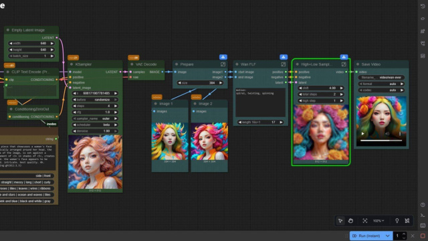Click the fit view icon
Viewport: 428px width, 241px height.
pyautogui.click(x=364, y=221)
